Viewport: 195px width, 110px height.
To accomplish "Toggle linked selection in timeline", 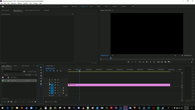I will pyautogui.click(x=54, y=71).
